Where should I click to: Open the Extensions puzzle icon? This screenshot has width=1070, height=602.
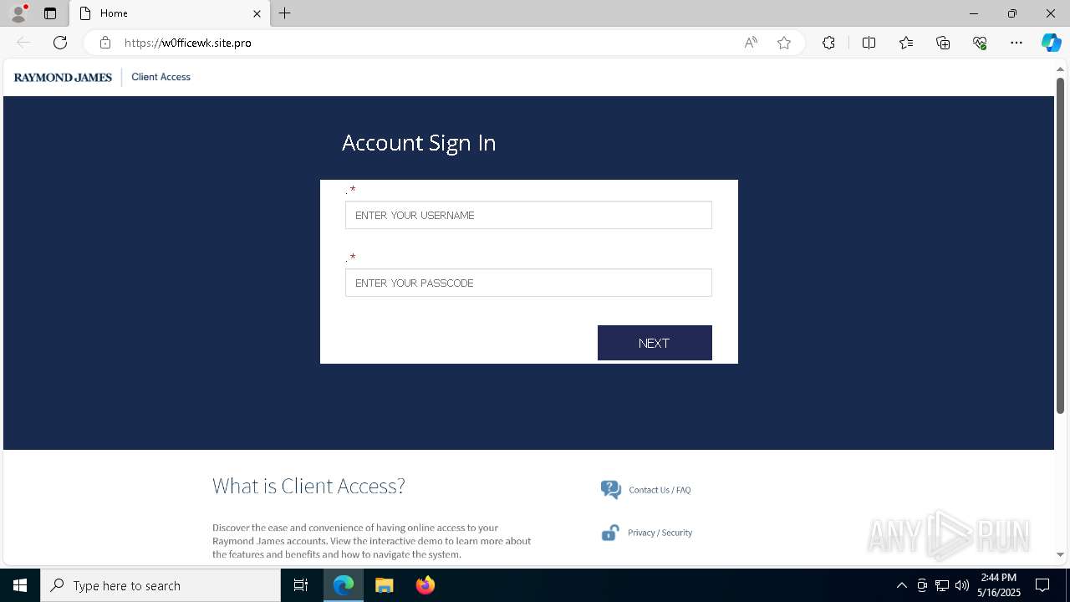[828, 43]
